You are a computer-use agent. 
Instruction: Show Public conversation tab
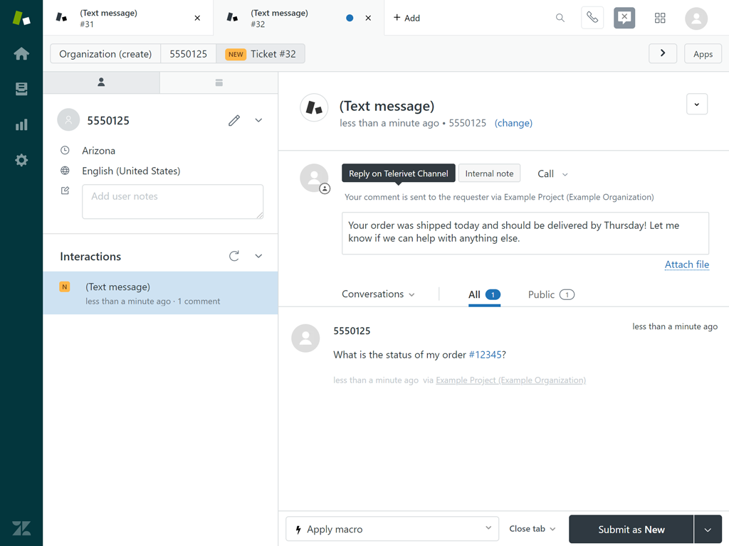(x=551, y=294)
